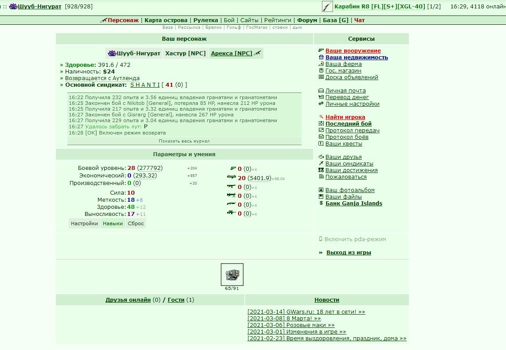This screenshot has width=506, height=350.
Task: Click the photo icon beside Ваш фотоальбом
Action: [321, 190]
